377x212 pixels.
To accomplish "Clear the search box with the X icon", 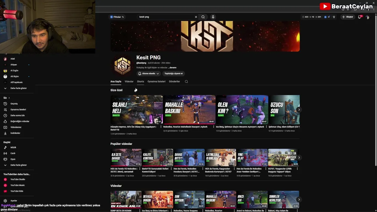I will [x=196, y=17].
